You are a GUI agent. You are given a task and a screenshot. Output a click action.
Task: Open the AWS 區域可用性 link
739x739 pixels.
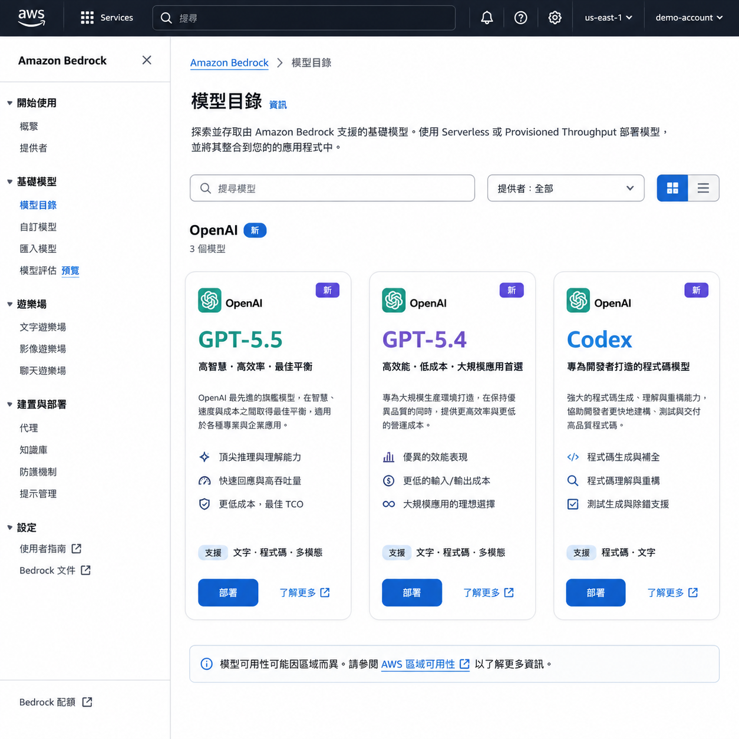coord(425,664)
